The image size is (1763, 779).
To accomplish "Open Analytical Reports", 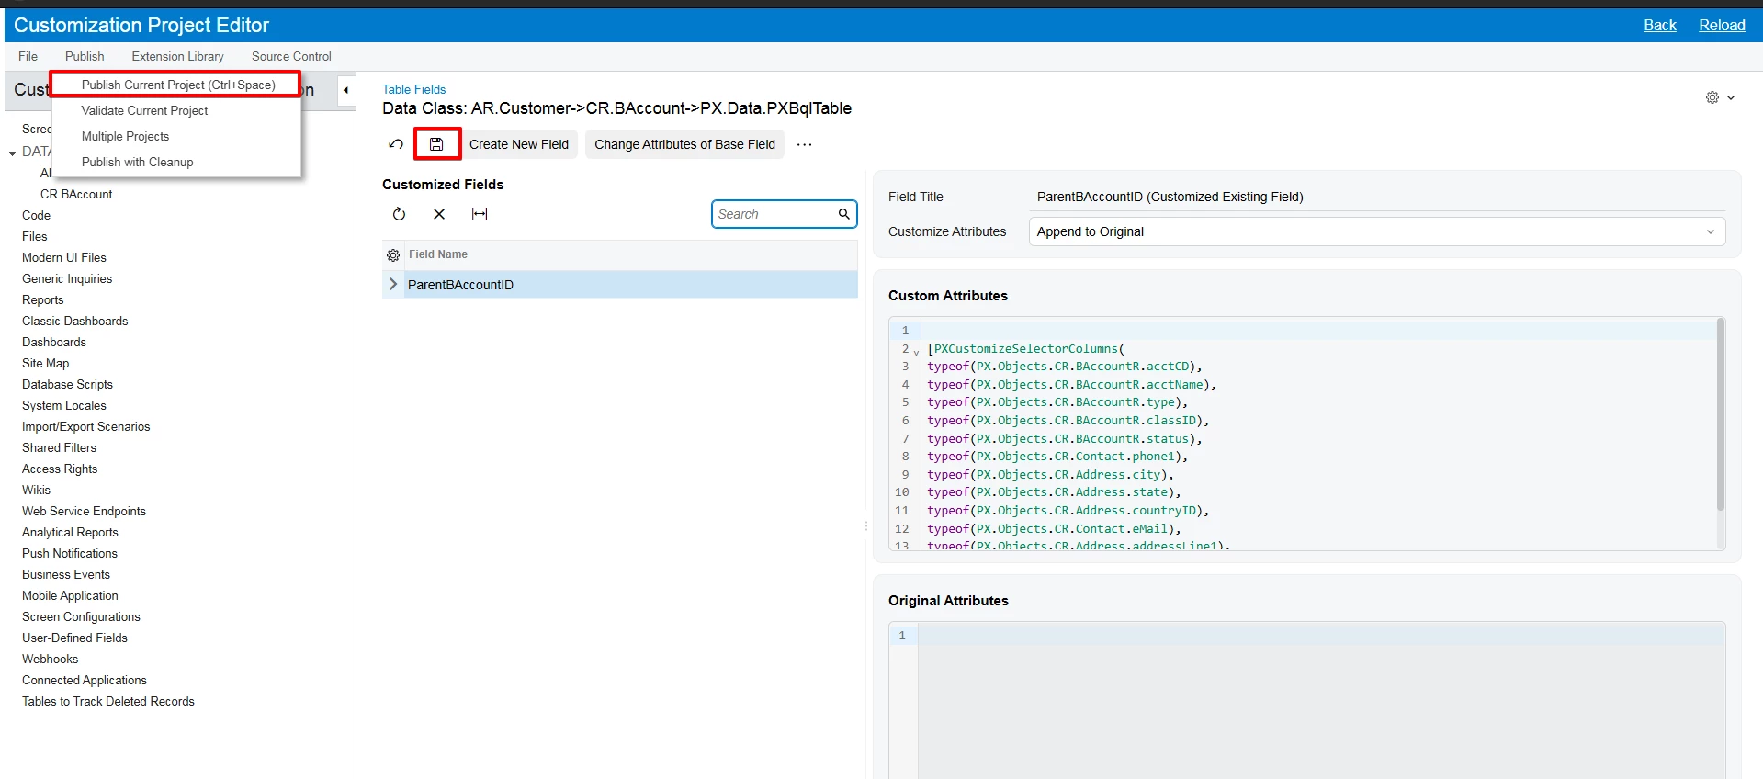I will click(x=70, y=532).
